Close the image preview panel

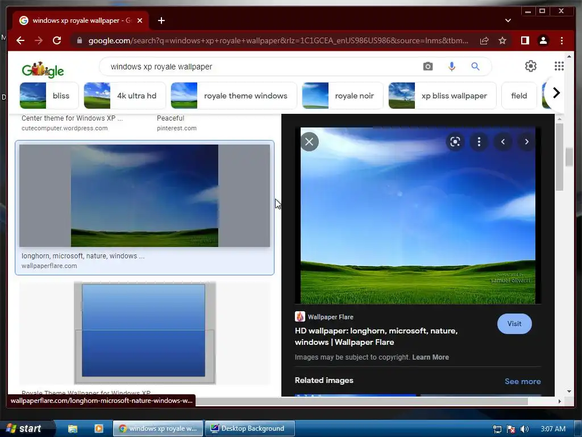click(x=309, y=142)
